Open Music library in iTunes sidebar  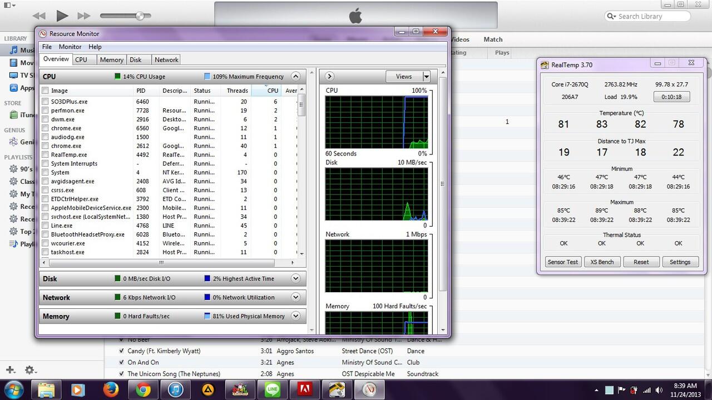click(14, 50)
